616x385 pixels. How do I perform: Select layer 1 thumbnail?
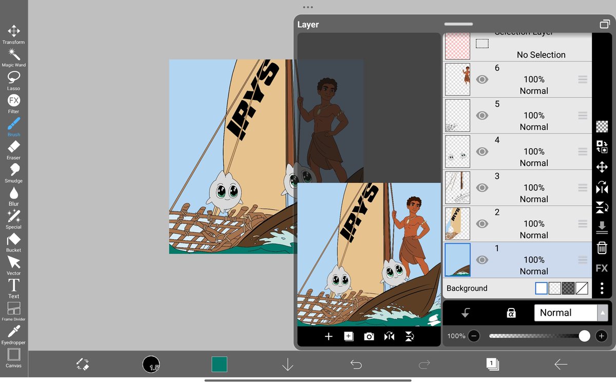(x=457, y=260)
